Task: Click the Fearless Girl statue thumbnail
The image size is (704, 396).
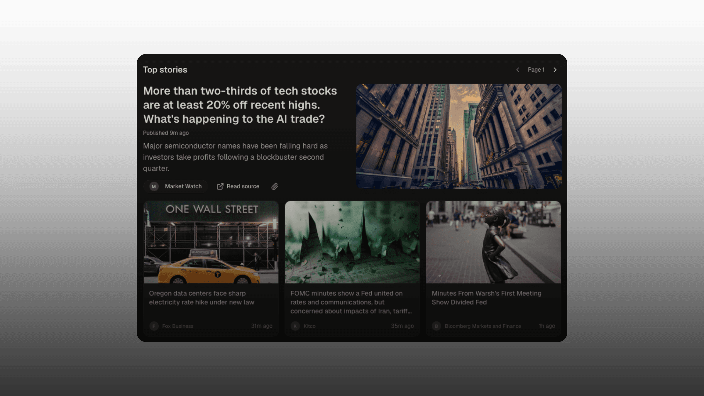Action: point(493,242)
